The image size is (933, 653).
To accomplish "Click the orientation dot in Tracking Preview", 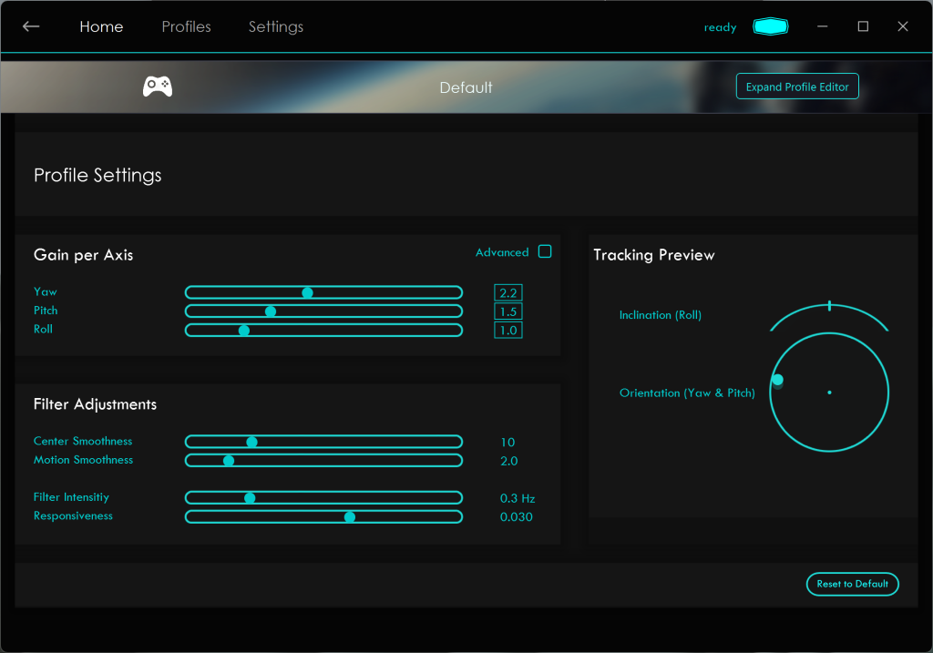I will pyautogui.click(x=777, y=380).
